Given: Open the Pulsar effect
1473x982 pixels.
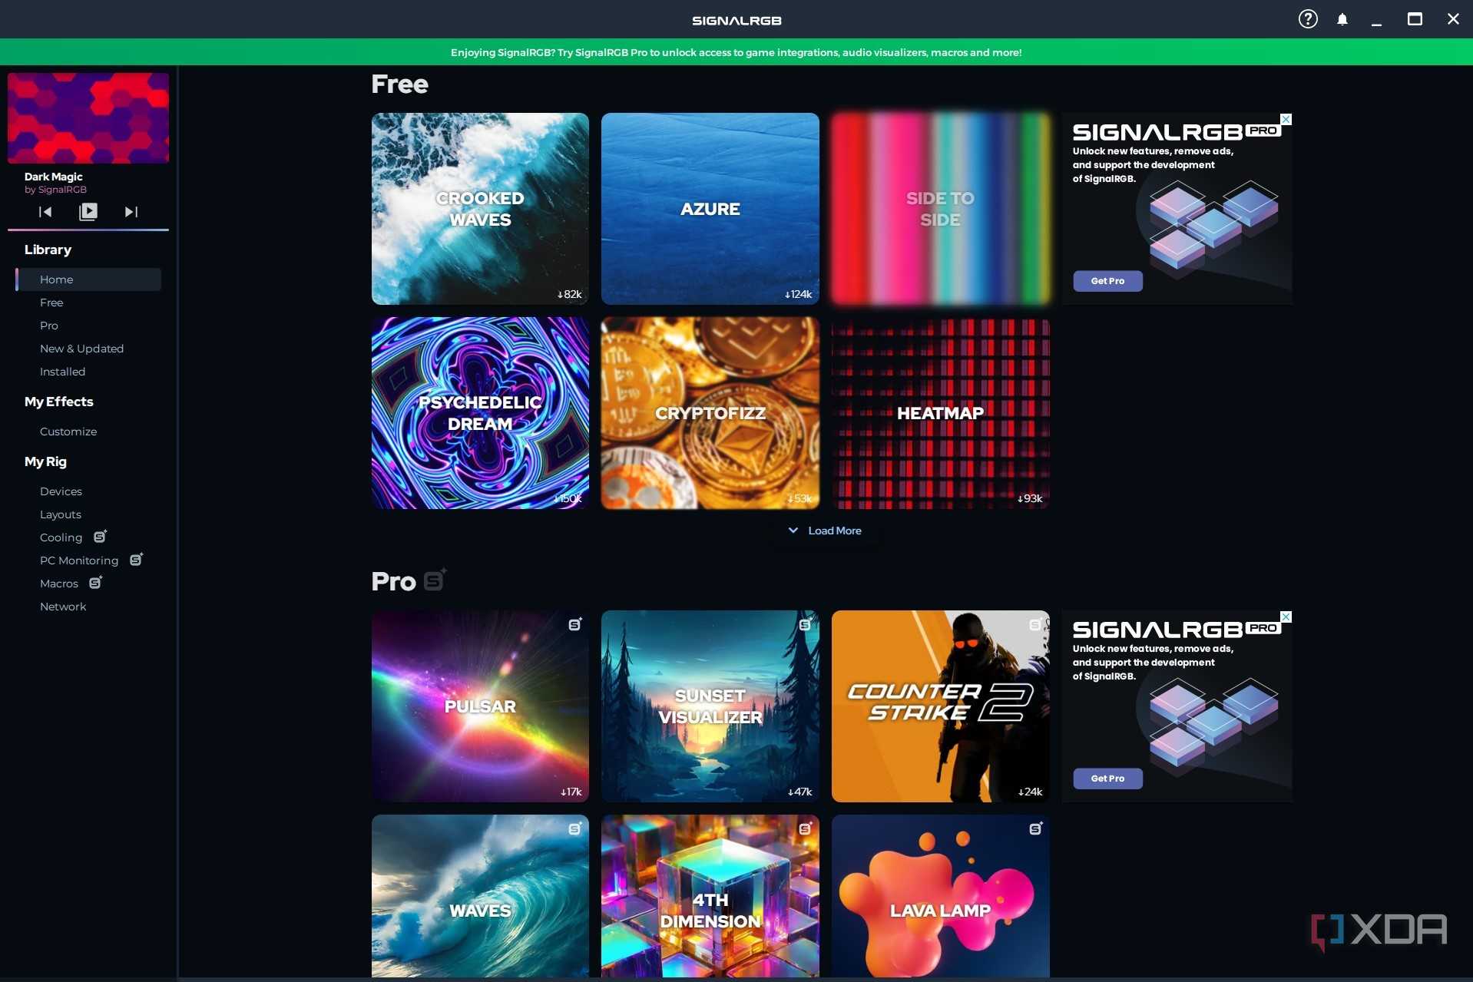Looking at the screenshot, I should 480,706.
